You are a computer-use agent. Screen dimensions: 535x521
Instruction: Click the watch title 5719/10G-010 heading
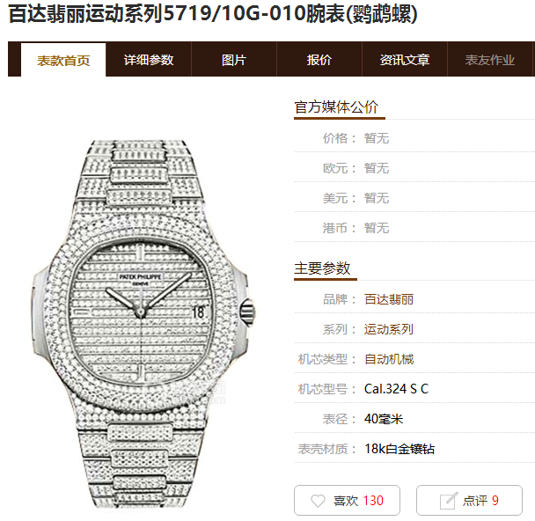click(x=213, y=14)
